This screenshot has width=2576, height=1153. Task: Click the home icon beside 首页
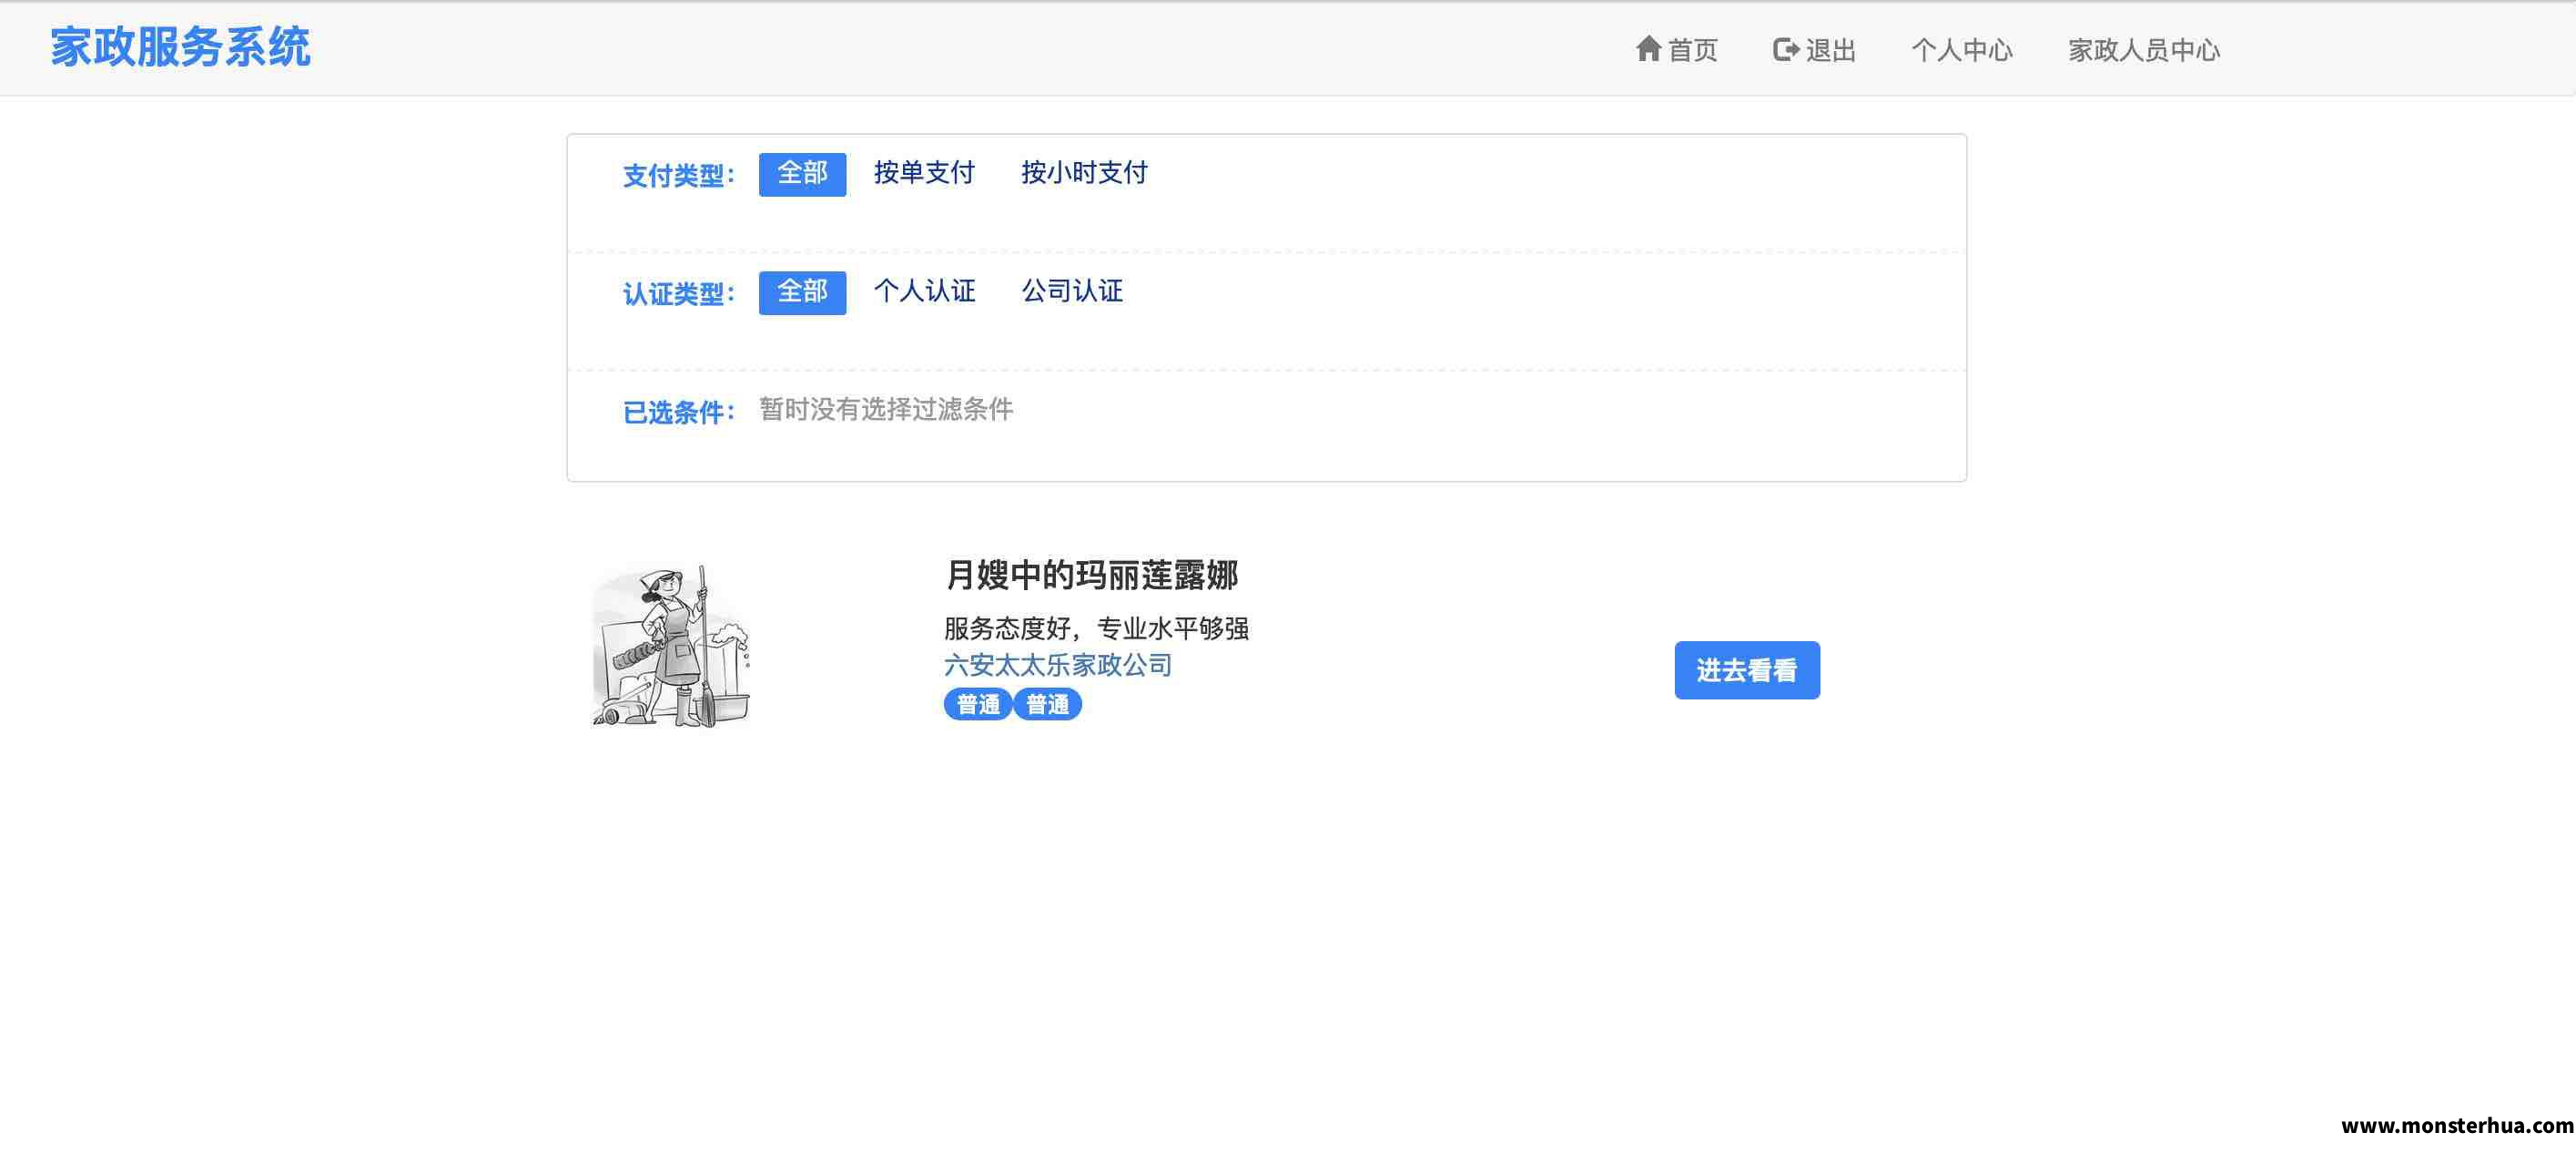pyautogui.click(x=1648, y=48)
